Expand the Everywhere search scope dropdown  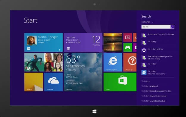(147, 22)
